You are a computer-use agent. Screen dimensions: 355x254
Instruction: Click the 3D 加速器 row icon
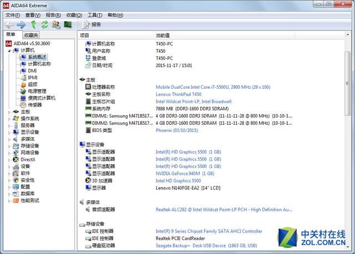pyautogui.click(x=88, y=181)
